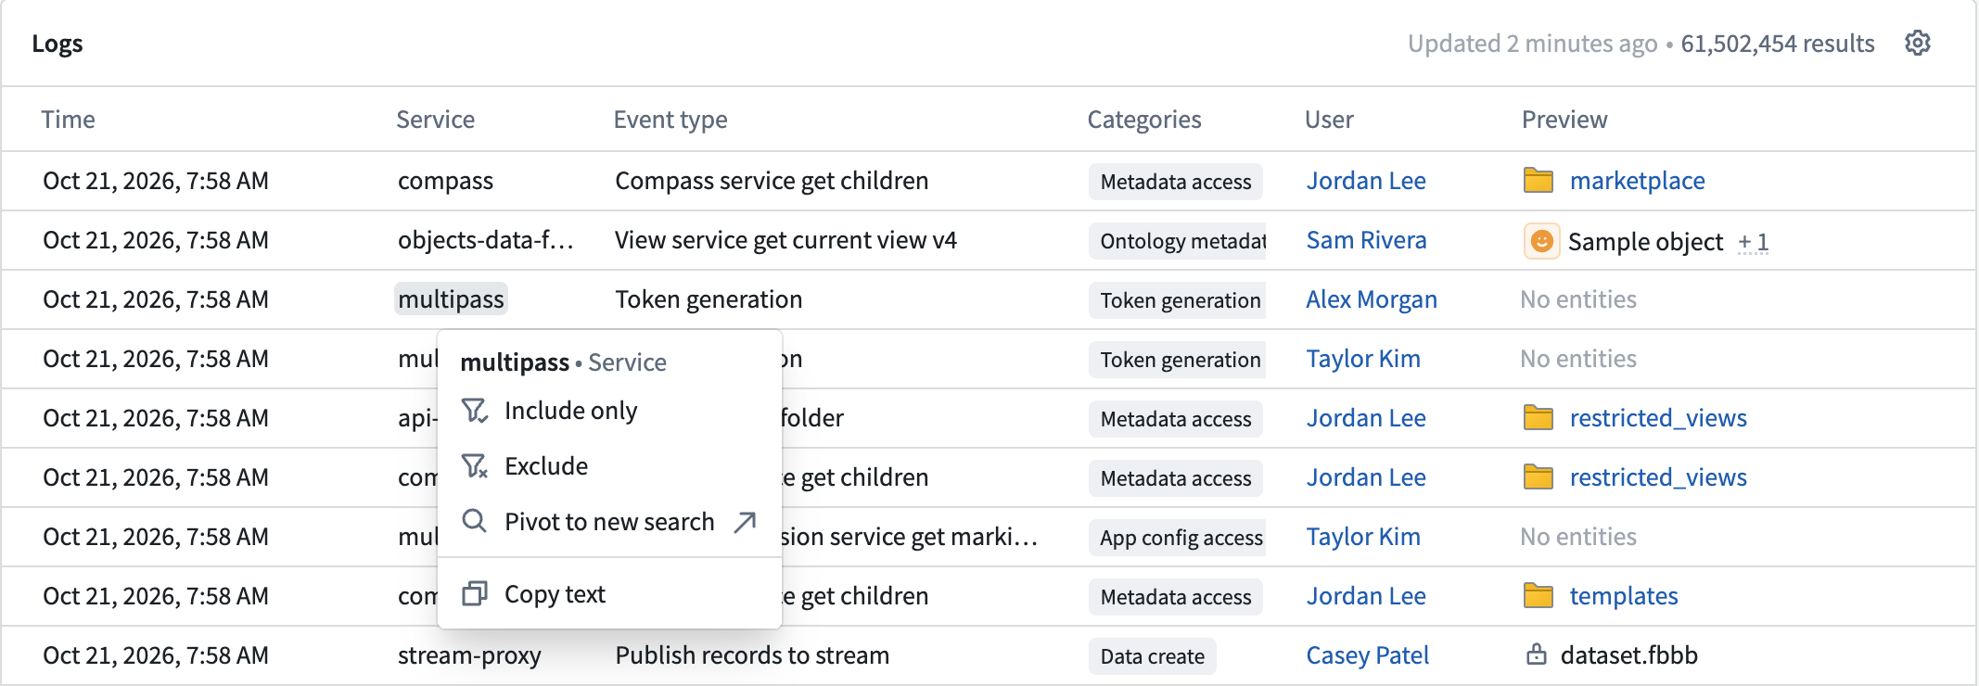Click dataset.fbbb preview text
Viewport: 1979px width, 686px height.
point(1628,655)
